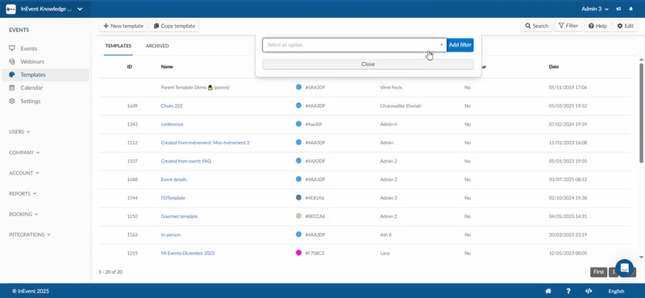
Task: Go to Events in sidebar
Action: [x=29, y=48]
